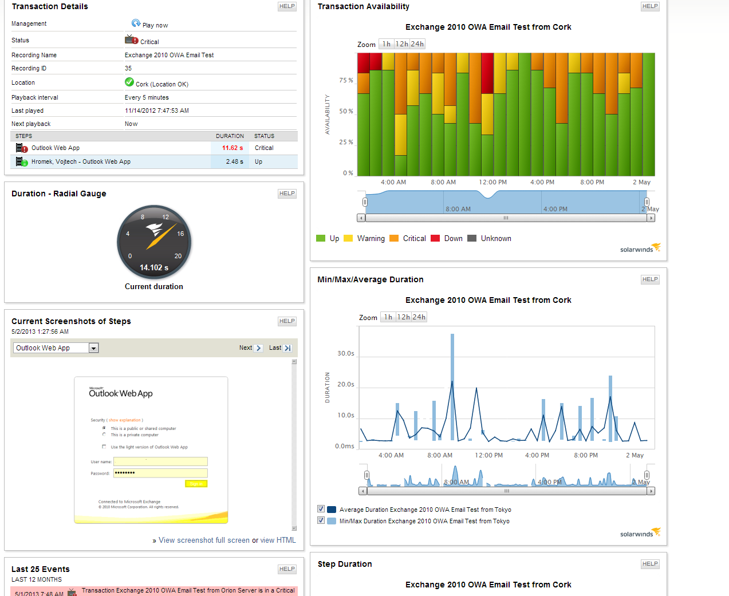Click the Play now icon
Viewport: 729px width, 596px height.
136,23
